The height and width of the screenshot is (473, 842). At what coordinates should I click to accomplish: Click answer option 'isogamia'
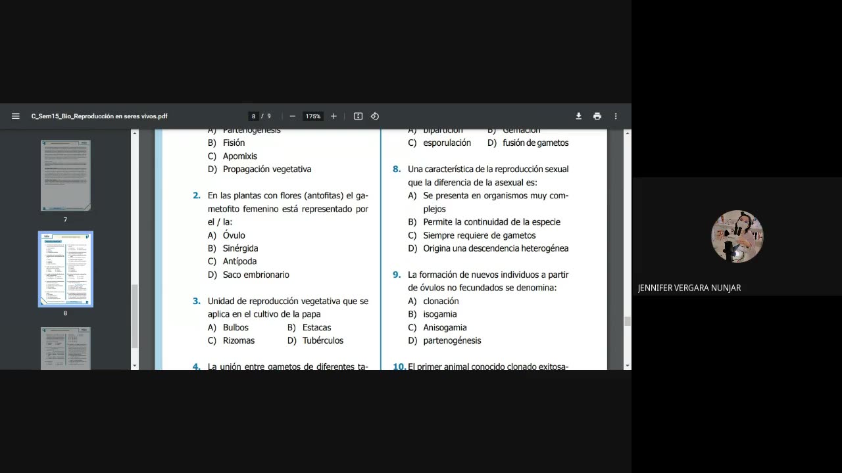439,314
